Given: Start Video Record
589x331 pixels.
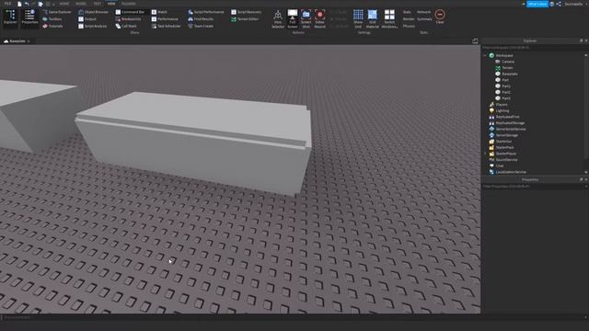Looking at the screenshot, I should [x=319, y=19].
